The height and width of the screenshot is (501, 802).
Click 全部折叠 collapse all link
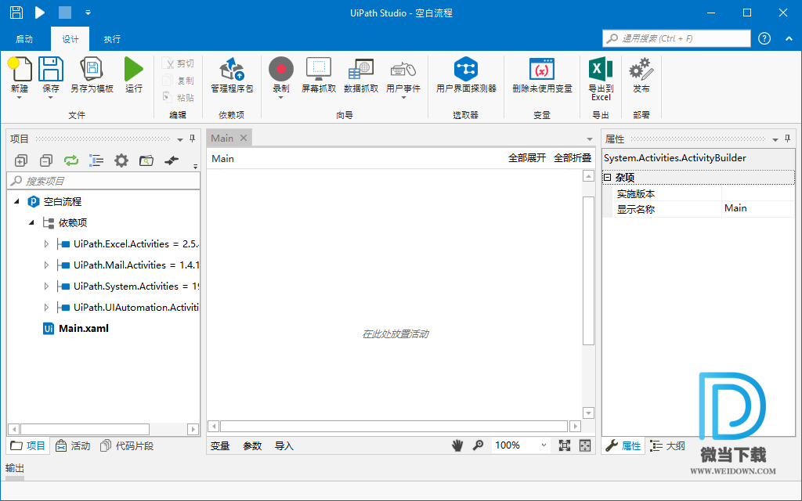pyautogui.click(x=573, y=158)
